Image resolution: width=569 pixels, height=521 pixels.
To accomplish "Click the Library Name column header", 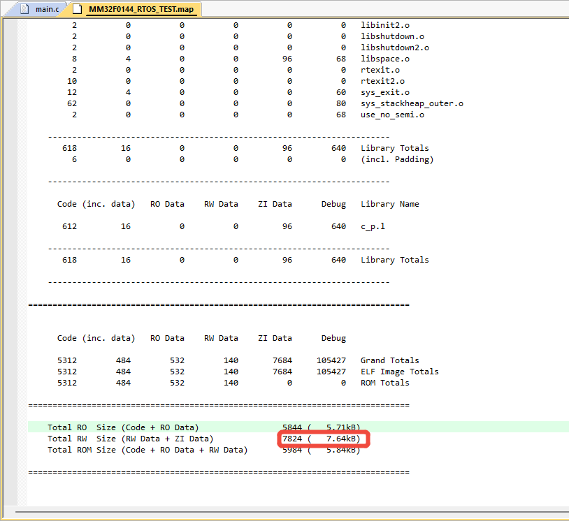I will [x=390, y=204].
